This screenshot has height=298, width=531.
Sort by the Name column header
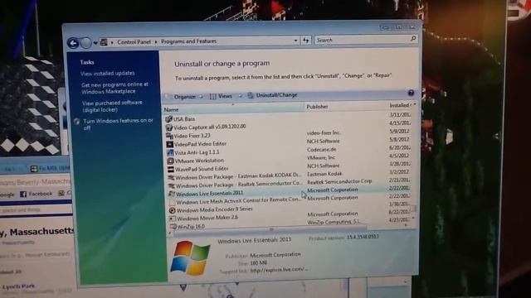pos(234,108)
